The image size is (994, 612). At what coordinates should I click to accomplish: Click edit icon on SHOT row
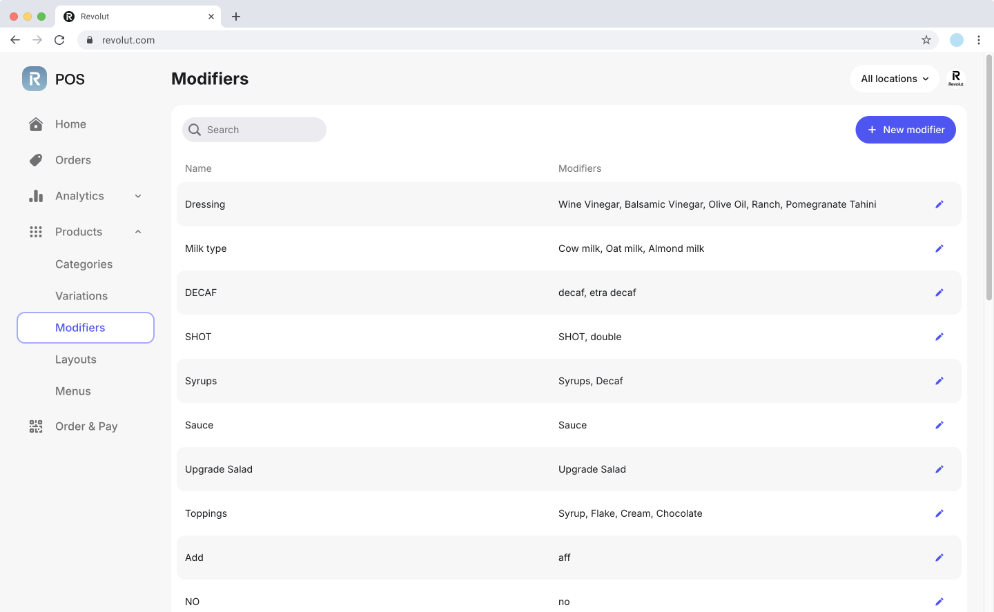[939, 337]
